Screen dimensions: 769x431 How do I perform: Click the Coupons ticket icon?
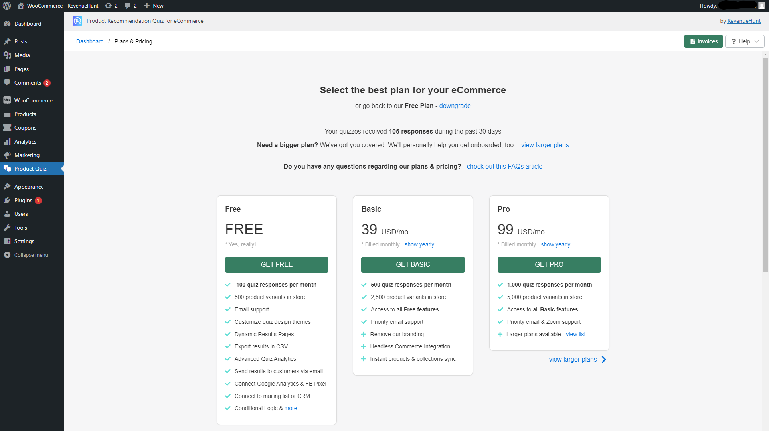(7, 128)
